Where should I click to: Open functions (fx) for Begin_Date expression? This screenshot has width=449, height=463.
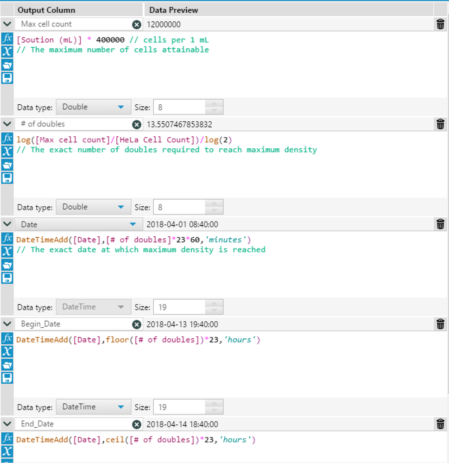point(7,338)
